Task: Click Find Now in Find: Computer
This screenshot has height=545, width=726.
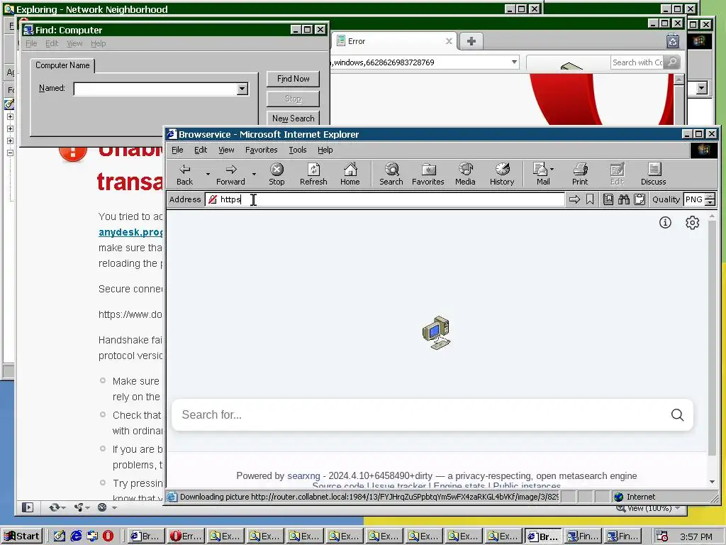Action: pyautogui.click(x=293, y=79)
